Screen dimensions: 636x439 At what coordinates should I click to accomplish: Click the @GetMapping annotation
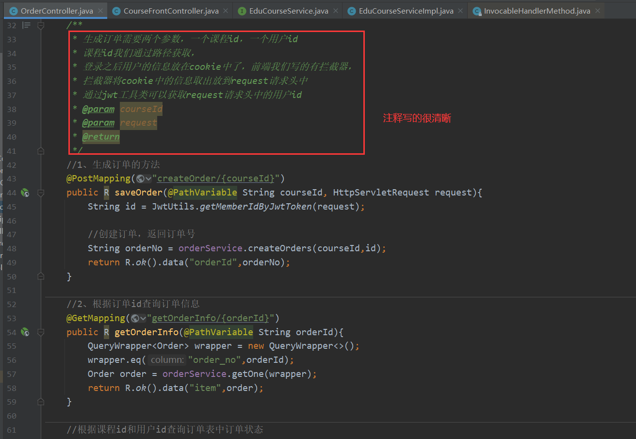point(96,318)
